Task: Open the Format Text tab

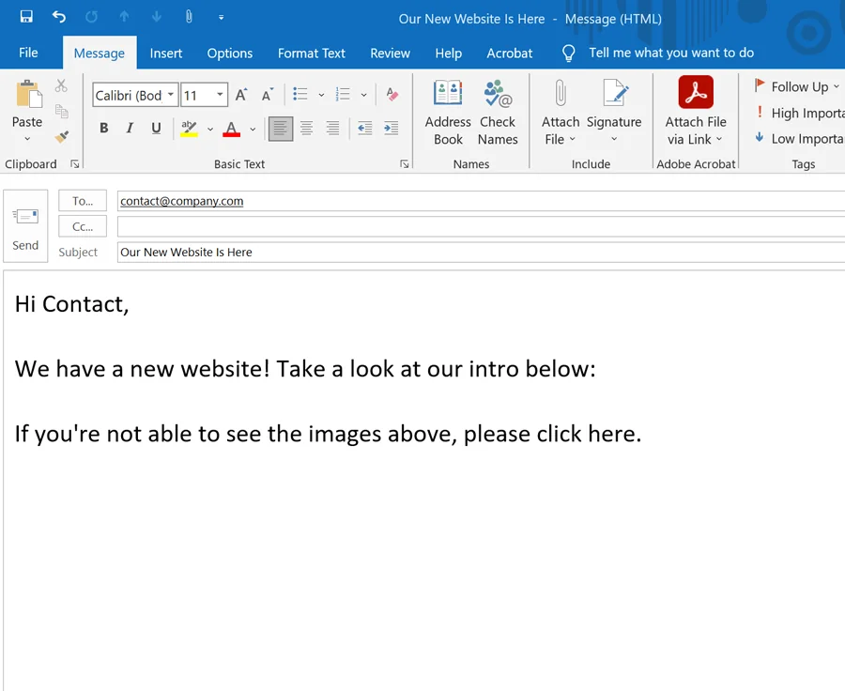Action: click(x=312, y=54)
